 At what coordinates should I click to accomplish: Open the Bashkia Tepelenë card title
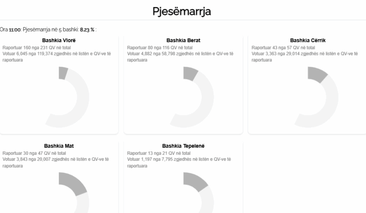tap(183, 146)
